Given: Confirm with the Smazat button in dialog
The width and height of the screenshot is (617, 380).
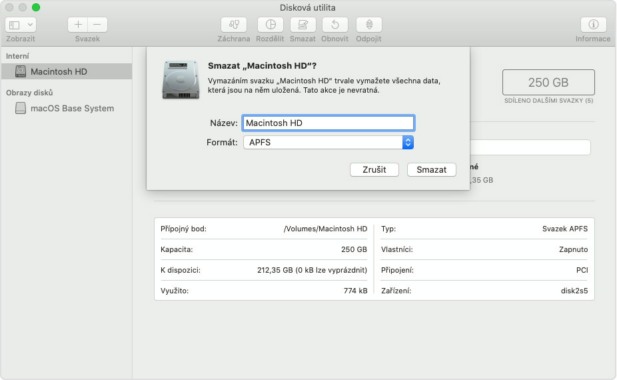Looking at the screenshot, I should [x=431, y=169].
